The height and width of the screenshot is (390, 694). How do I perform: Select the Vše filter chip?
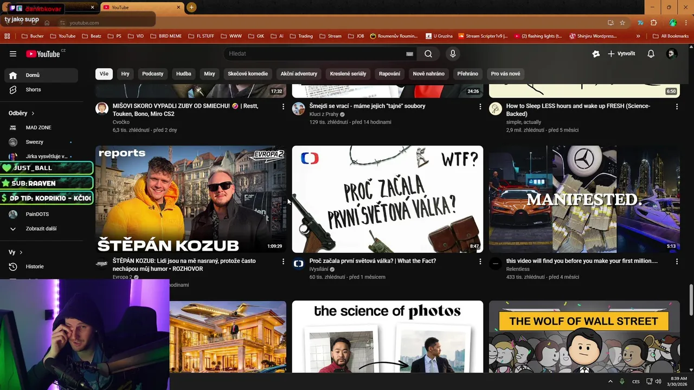point(104,74)
